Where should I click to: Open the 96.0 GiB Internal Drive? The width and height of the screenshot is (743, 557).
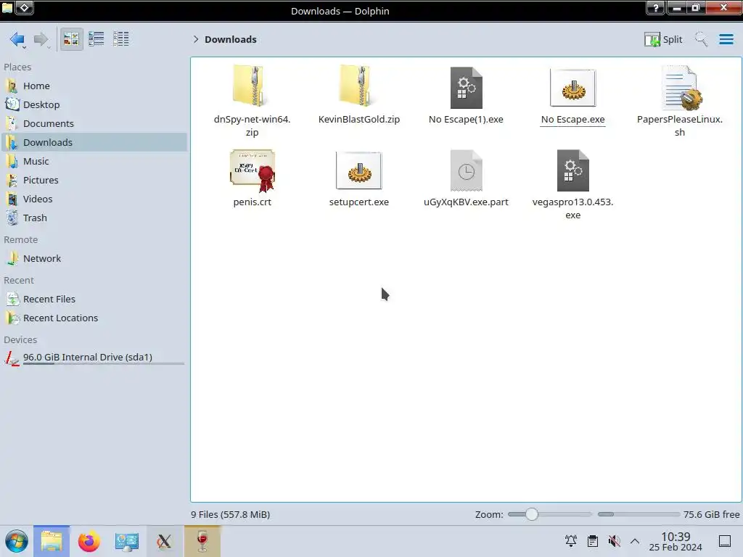pyautogui.click(x=94, y=358)
